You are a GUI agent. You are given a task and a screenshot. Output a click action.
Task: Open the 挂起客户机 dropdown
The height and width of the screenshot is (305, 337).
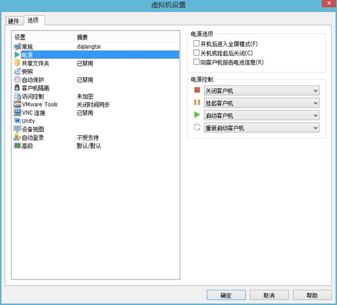pyautogui.click(x=262, y=103)
